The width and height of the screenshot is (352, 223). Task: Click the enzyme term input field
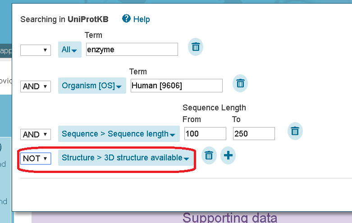132,50
